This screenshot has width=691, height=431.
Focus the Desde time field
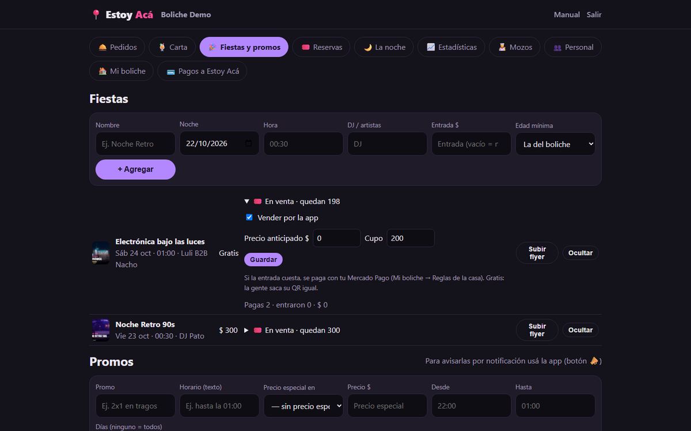click(472, 406)
